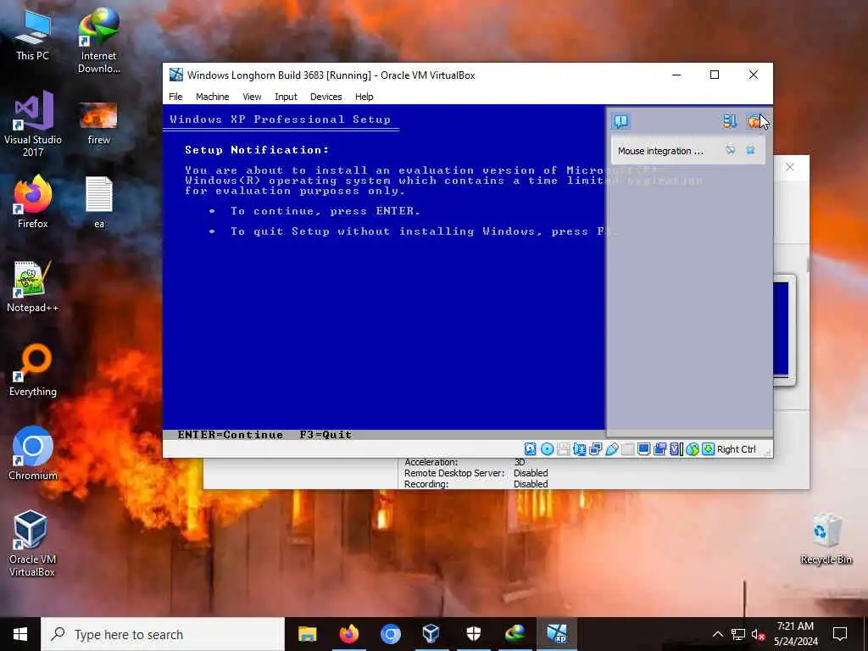
Task: Select Notepad++ desktop shortcut
Action: [x=33, y=287]
